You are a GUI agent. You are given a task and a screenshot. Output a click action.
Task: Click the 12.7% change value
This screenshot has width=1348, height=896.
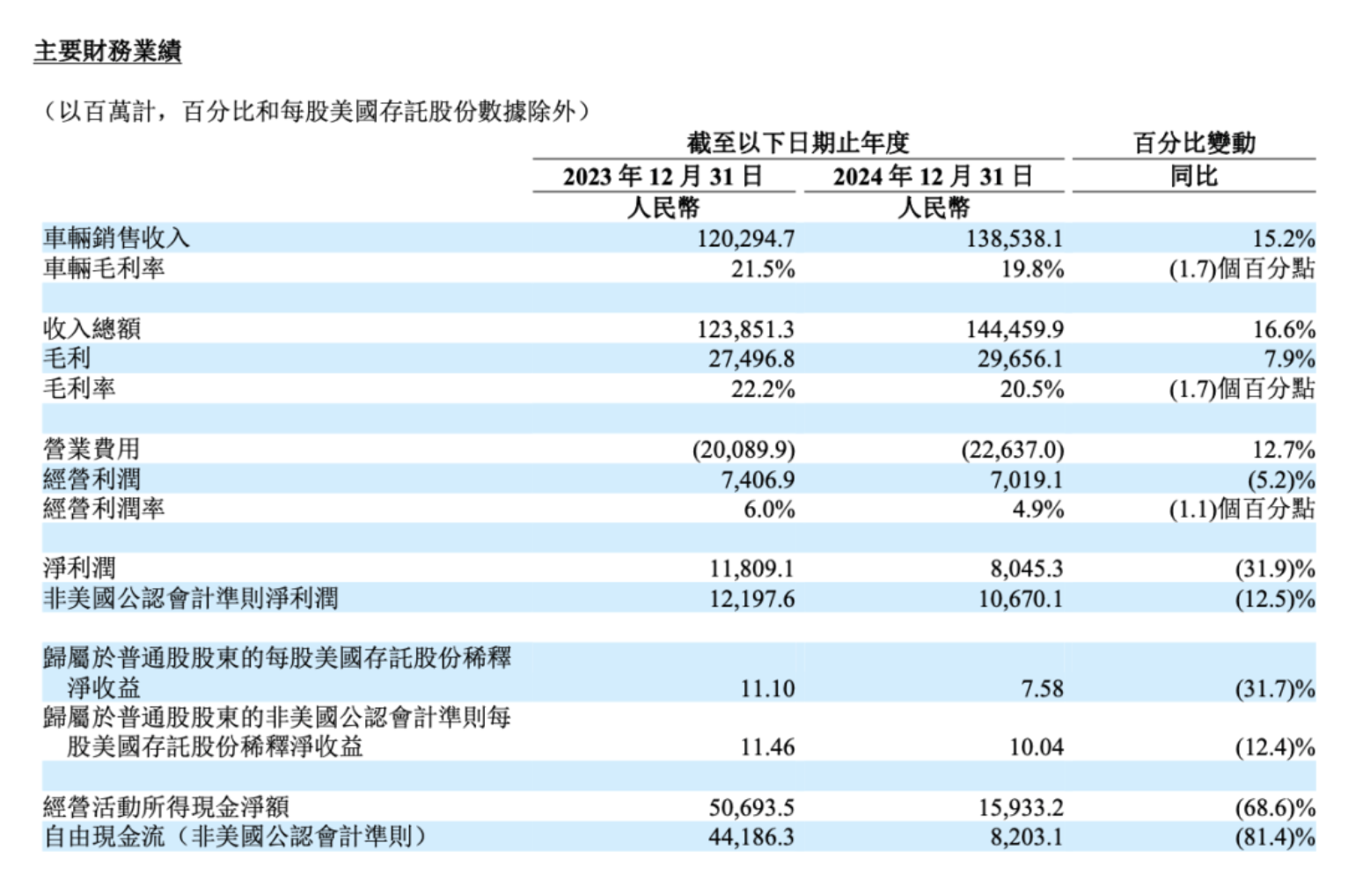pyautogui.click(x=1284, y=450)
